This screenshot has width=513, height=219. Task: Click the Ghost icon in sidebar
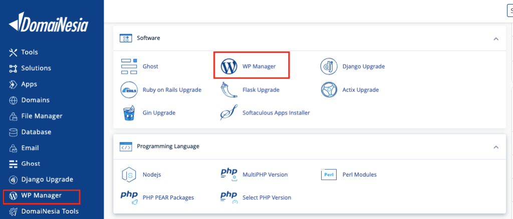13,164
